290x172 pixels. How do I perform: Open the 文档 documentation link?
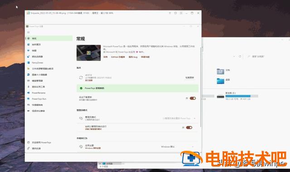[105, 57]
